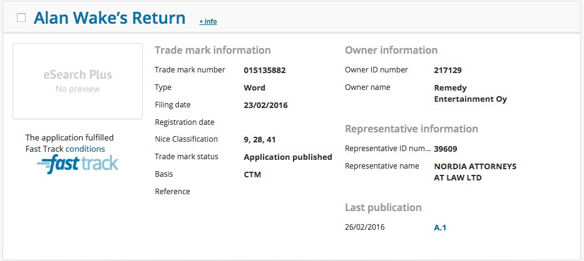
Task: Click the truncated Representative ID num... label
Action: click(387, 149)
